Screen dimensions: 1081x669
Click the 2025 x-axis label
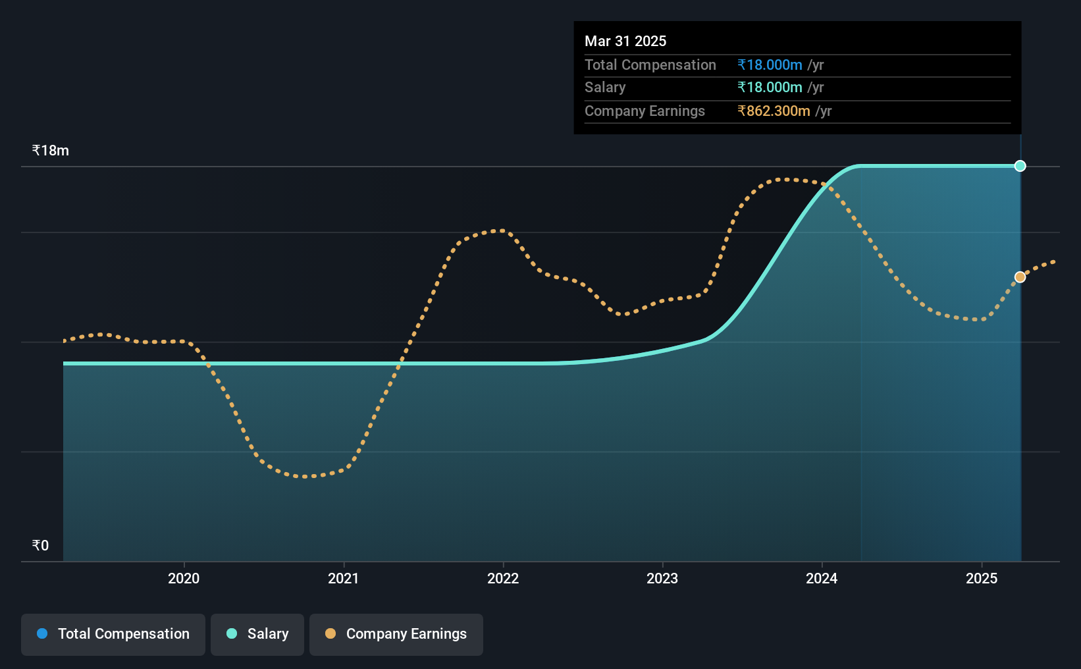click(x=982, y=578)
